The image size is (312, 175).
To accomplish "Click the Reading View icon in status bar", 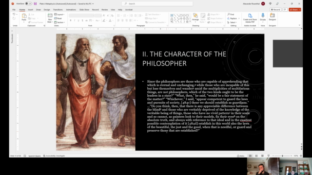I will coord(262,156).
